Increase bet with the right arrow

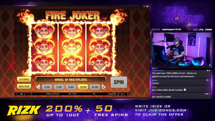click(x=104, y=87)
